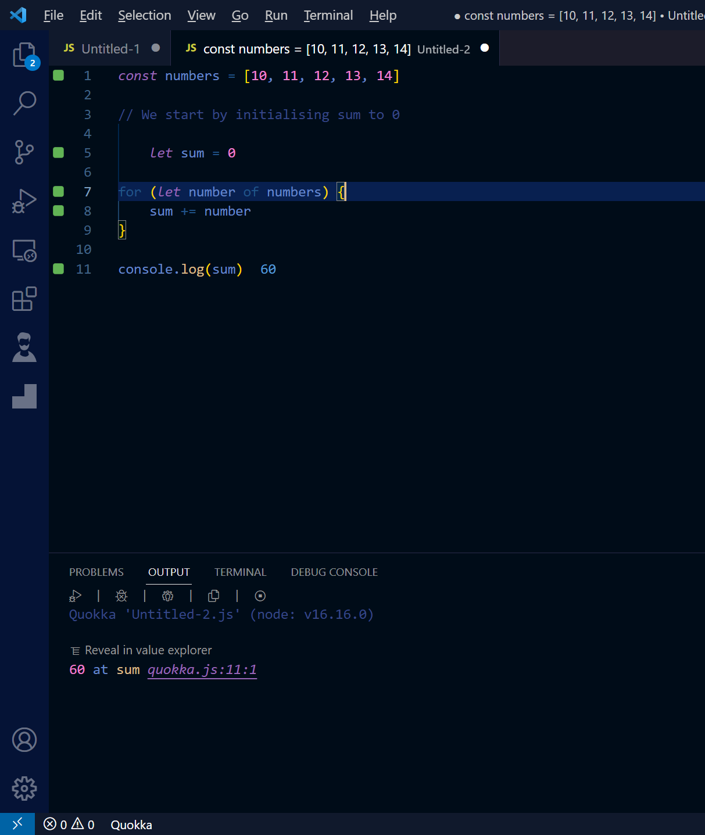This screenshot has width=705, height=835.
Task: Open the Explorer view in activity bar
Action: [x=24, y=56]
